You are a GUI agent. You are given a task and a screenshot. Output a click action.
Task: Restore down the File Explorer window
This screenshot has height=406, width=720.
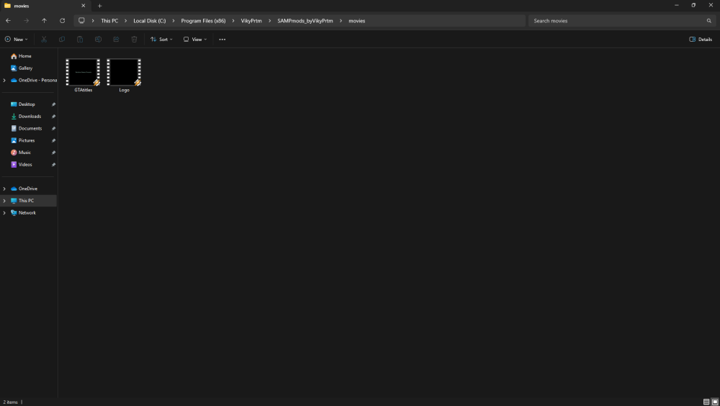(x=693, y=6)
